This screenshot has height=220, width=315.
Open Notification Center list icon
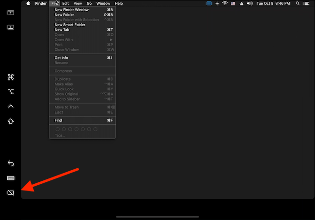pos(306,3)
